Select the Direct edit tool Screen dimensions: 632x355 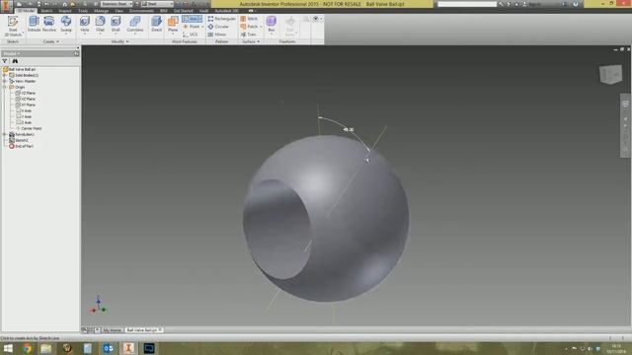tap(156, 25)
